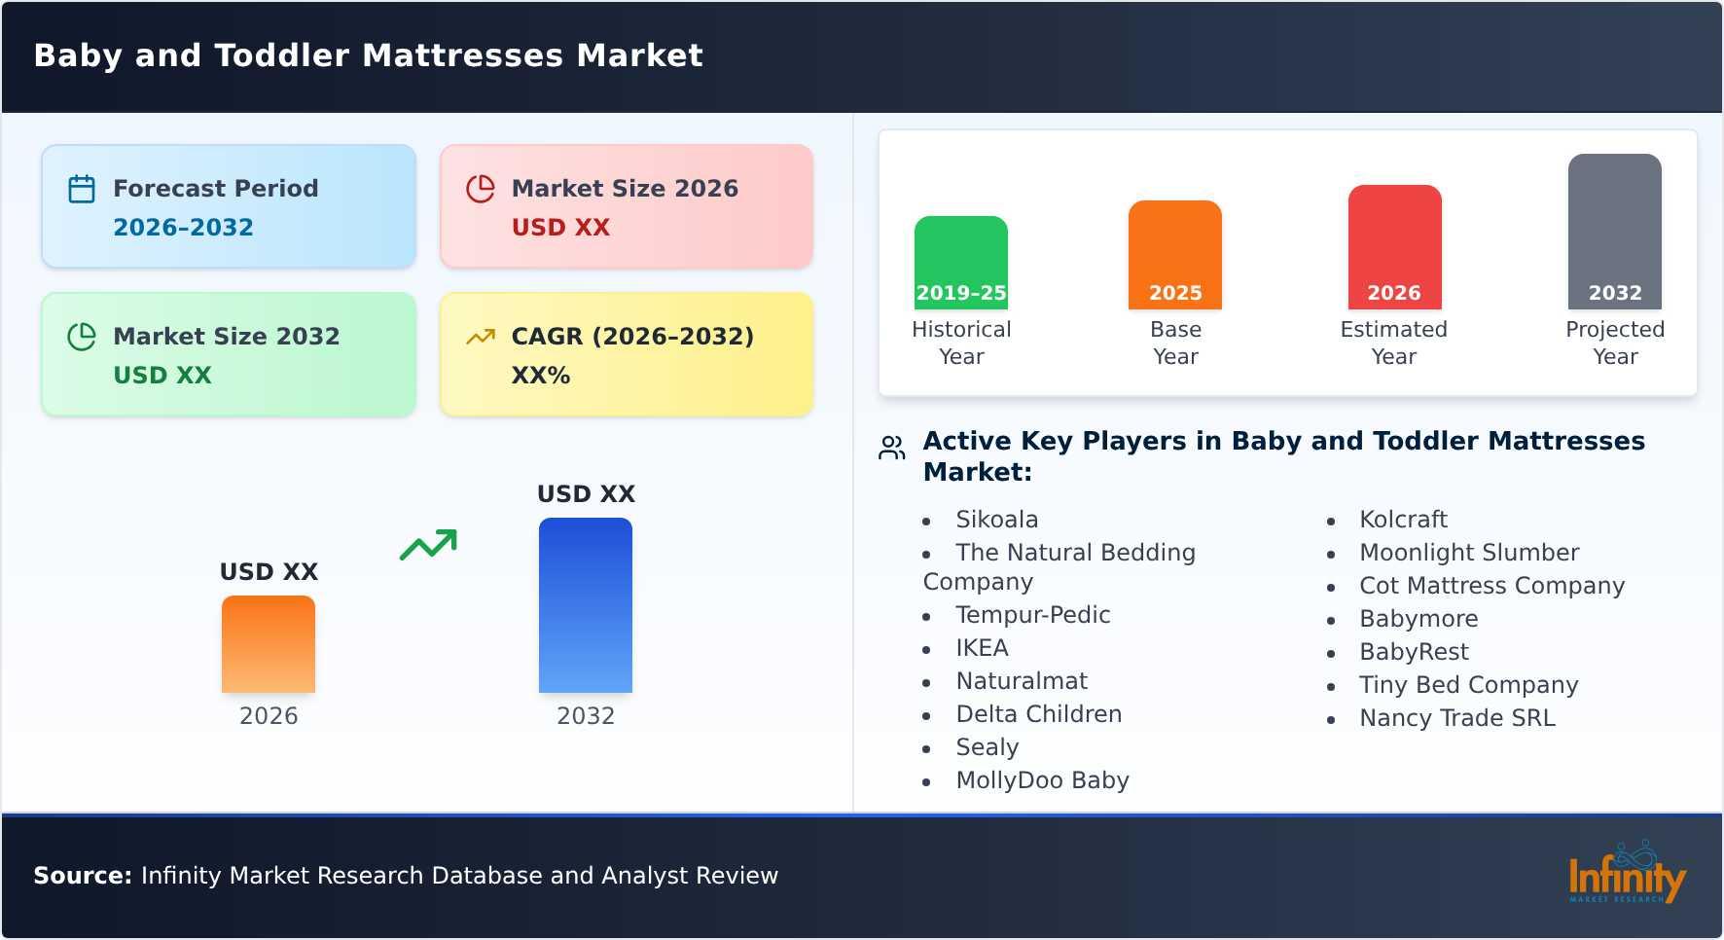Click the XX% CAGR value
1724x940 pixels.
tap(541, 376)
